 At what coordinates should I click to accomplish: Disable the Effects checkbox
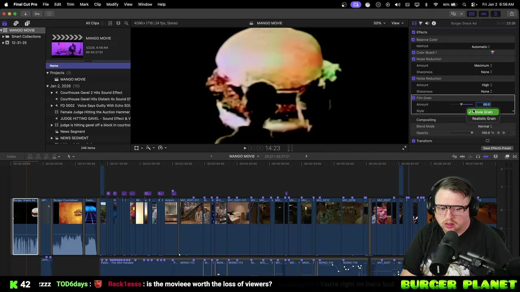click(414, 32)
